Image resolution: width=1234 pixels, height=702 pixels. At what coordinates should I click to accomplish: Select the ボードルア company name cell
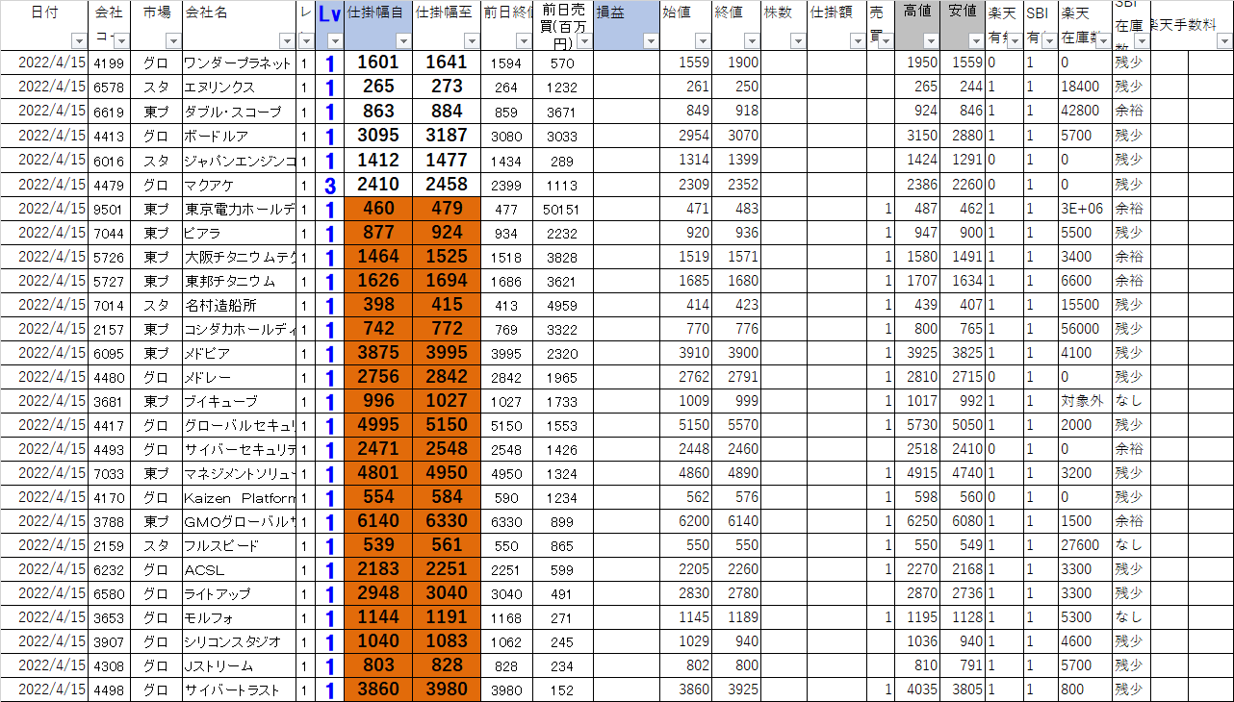coord(239,136)
